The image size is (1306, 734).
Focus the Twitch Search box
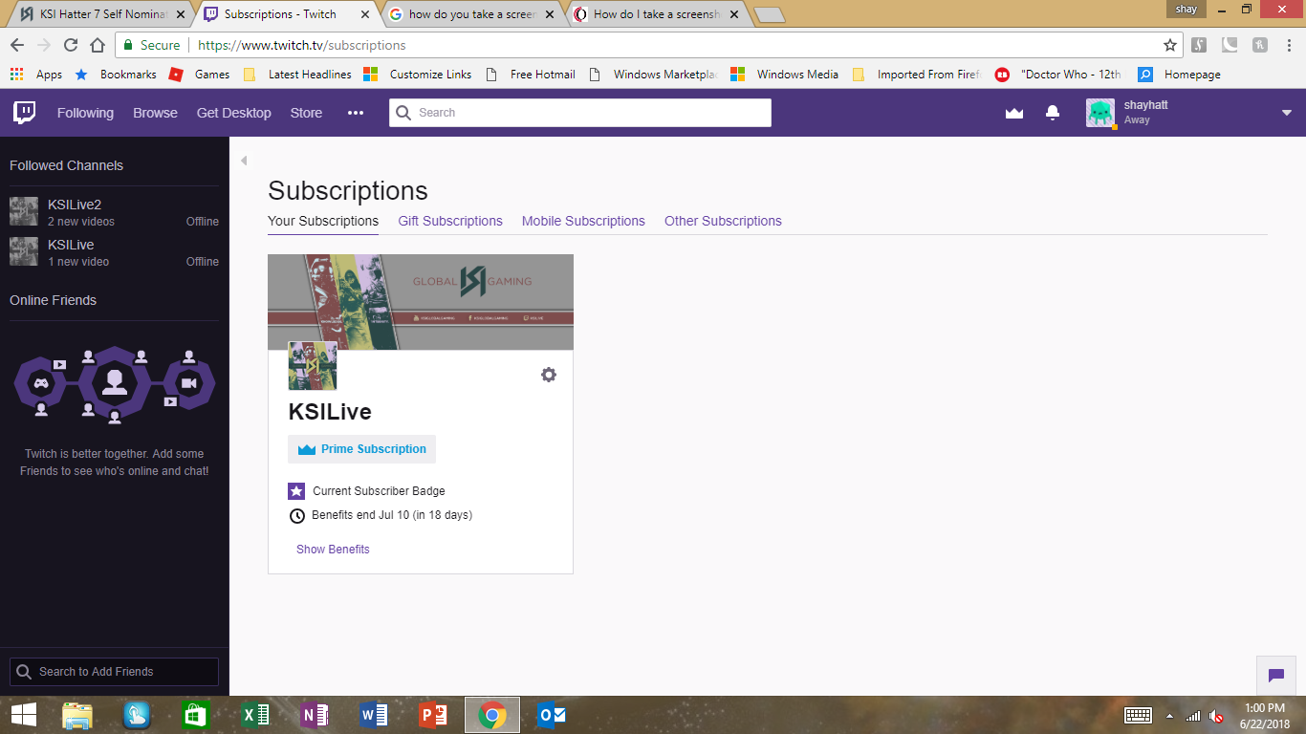(x=580, y=113)
